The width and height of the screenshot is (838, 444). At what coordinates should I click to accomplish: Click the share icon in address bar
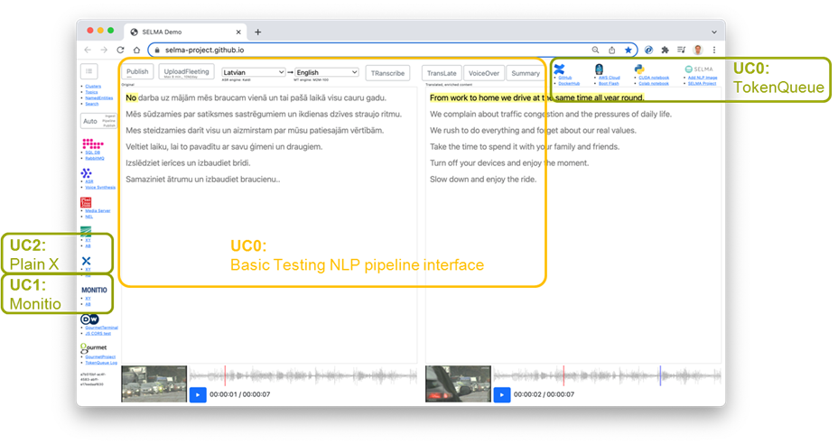[x=612, y=50]
